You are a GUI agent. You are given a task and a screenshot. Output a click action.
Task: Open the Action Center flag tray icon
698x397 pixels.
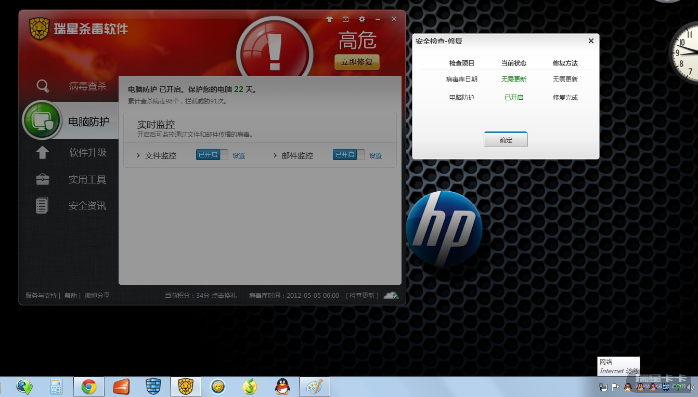click(x=616, y=387)
